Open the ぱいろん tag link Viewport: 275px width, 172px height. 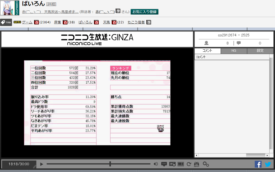[x=85, y=22]
